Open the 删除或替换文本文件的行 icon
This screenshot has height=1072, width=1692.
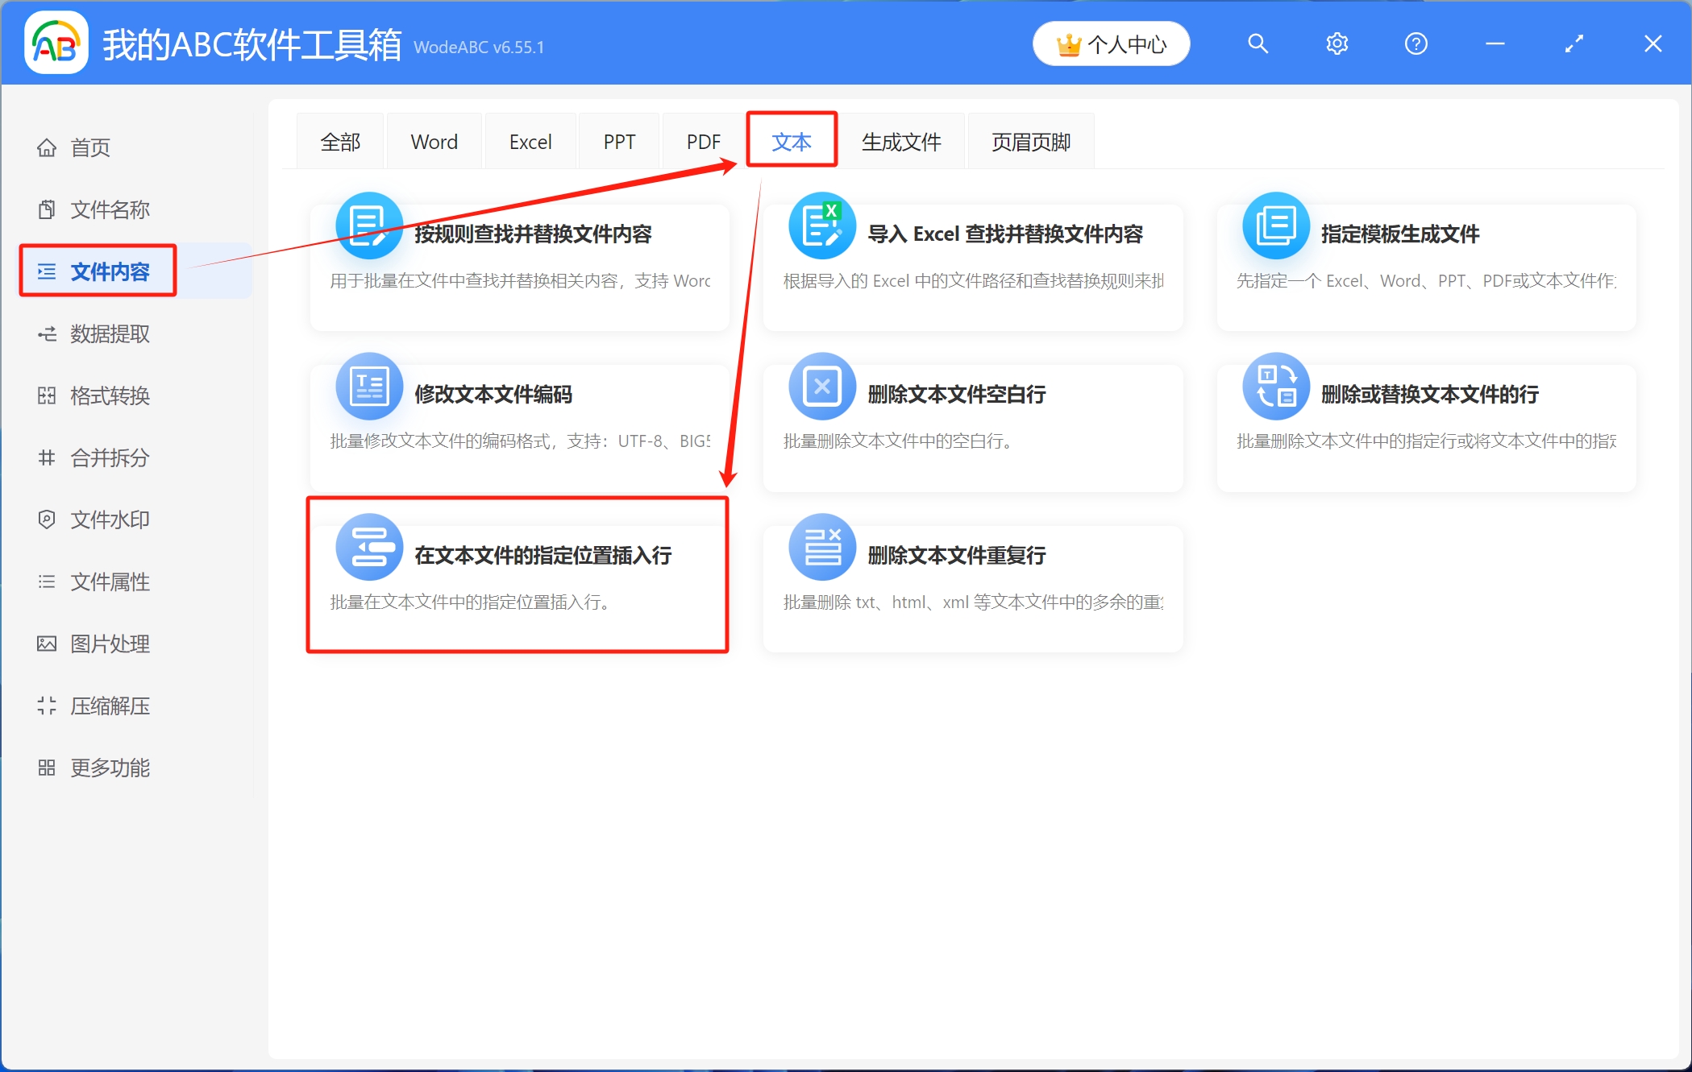(1276, 387)
